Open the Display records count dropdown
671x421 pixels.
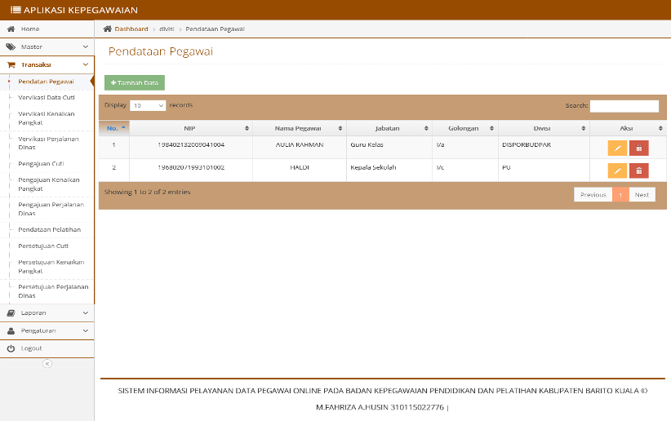[148, 106]
